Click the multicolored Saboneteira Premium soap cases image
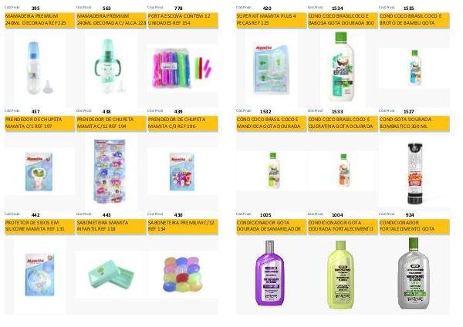Screen dimensions: 463x327 tap(182, 275)
